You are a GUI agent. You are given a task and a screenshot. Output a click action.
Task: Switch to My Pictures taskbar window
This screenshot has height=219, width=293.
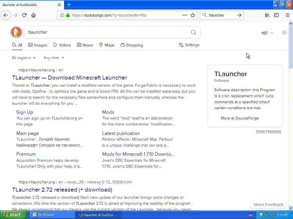pyautogui.click(x=52, y=215)
